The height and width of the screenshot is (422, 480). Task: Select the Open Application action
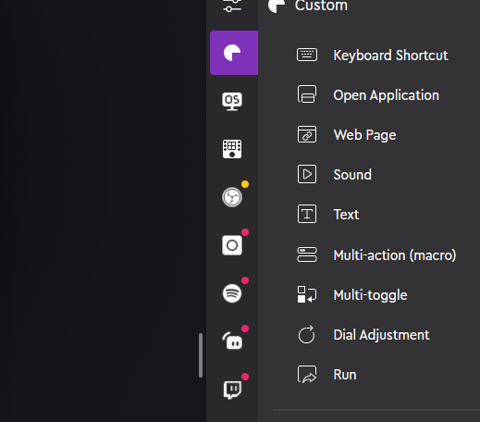coord(367,95)
